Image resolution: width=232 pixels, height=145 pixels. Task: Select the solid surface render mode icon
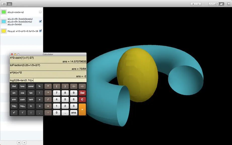pos(221,4)
